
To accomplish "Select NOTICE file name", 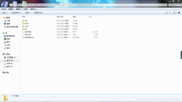I will (28, 35).
